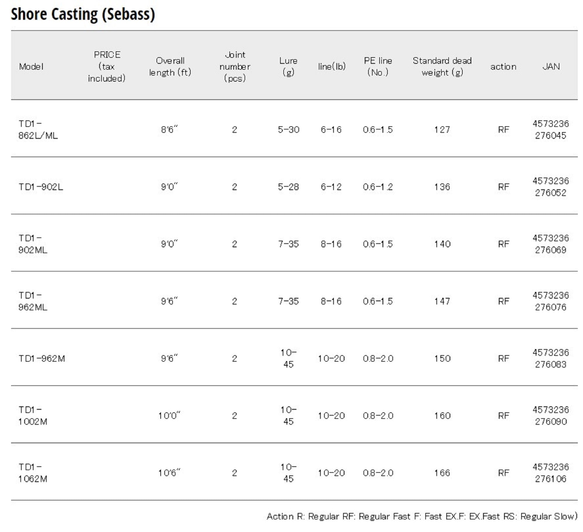Select the Standard dead weight (g) header
Screen dimensions: 583x532
pos(442,66)
